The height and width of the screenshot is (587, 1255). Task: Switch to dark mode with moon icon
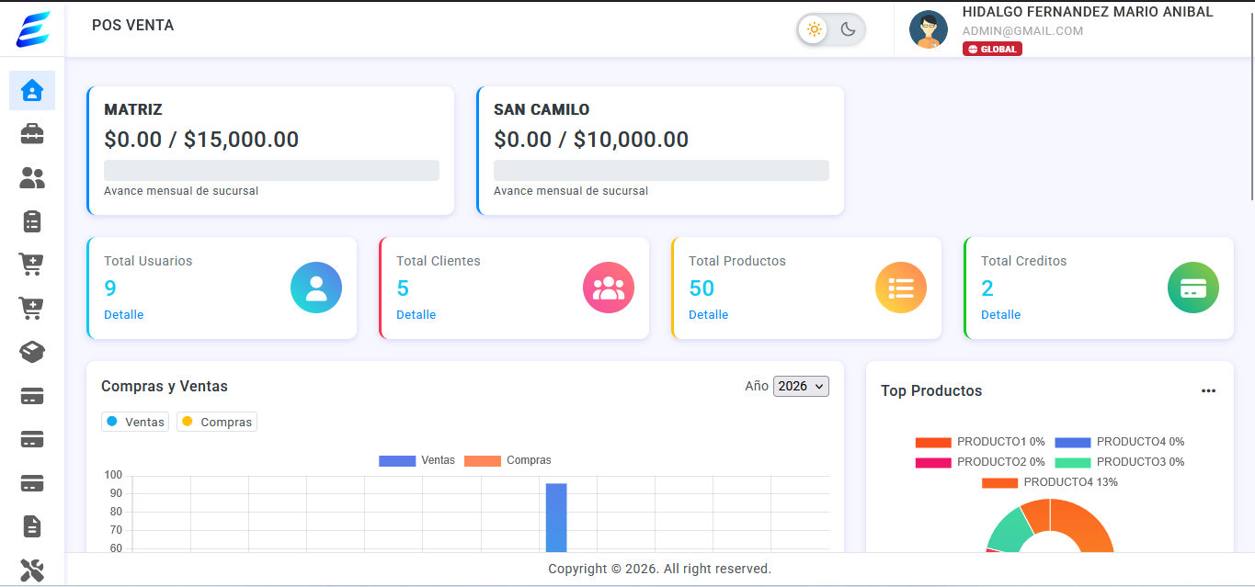tap(848, 29)
